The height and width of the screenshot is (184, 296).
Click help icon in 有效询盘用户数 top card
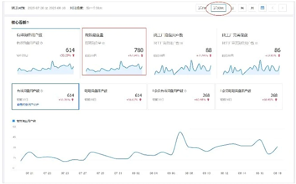coord(41,43)
